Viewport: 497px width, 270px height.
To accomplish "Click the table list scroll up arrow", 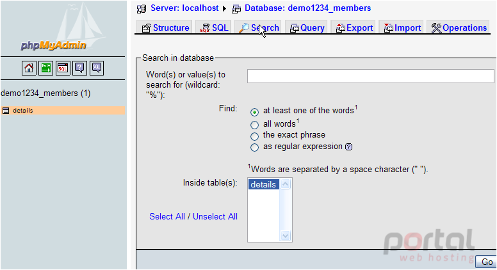I will tap(285, 184).
